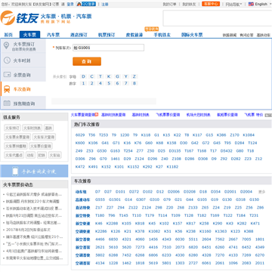Open 我的铁友 link

[x=189, y=4]
